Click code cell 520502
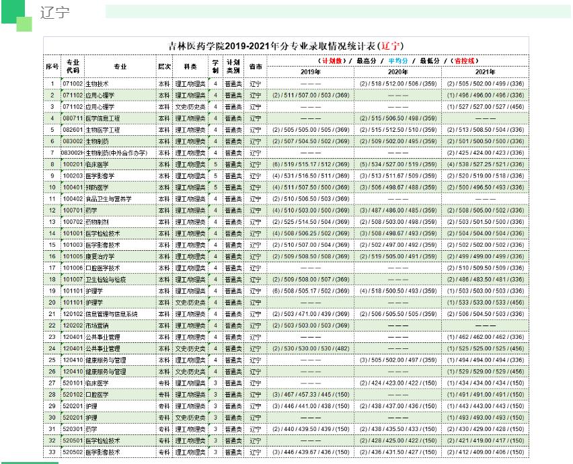 click(x=73, y=452)
